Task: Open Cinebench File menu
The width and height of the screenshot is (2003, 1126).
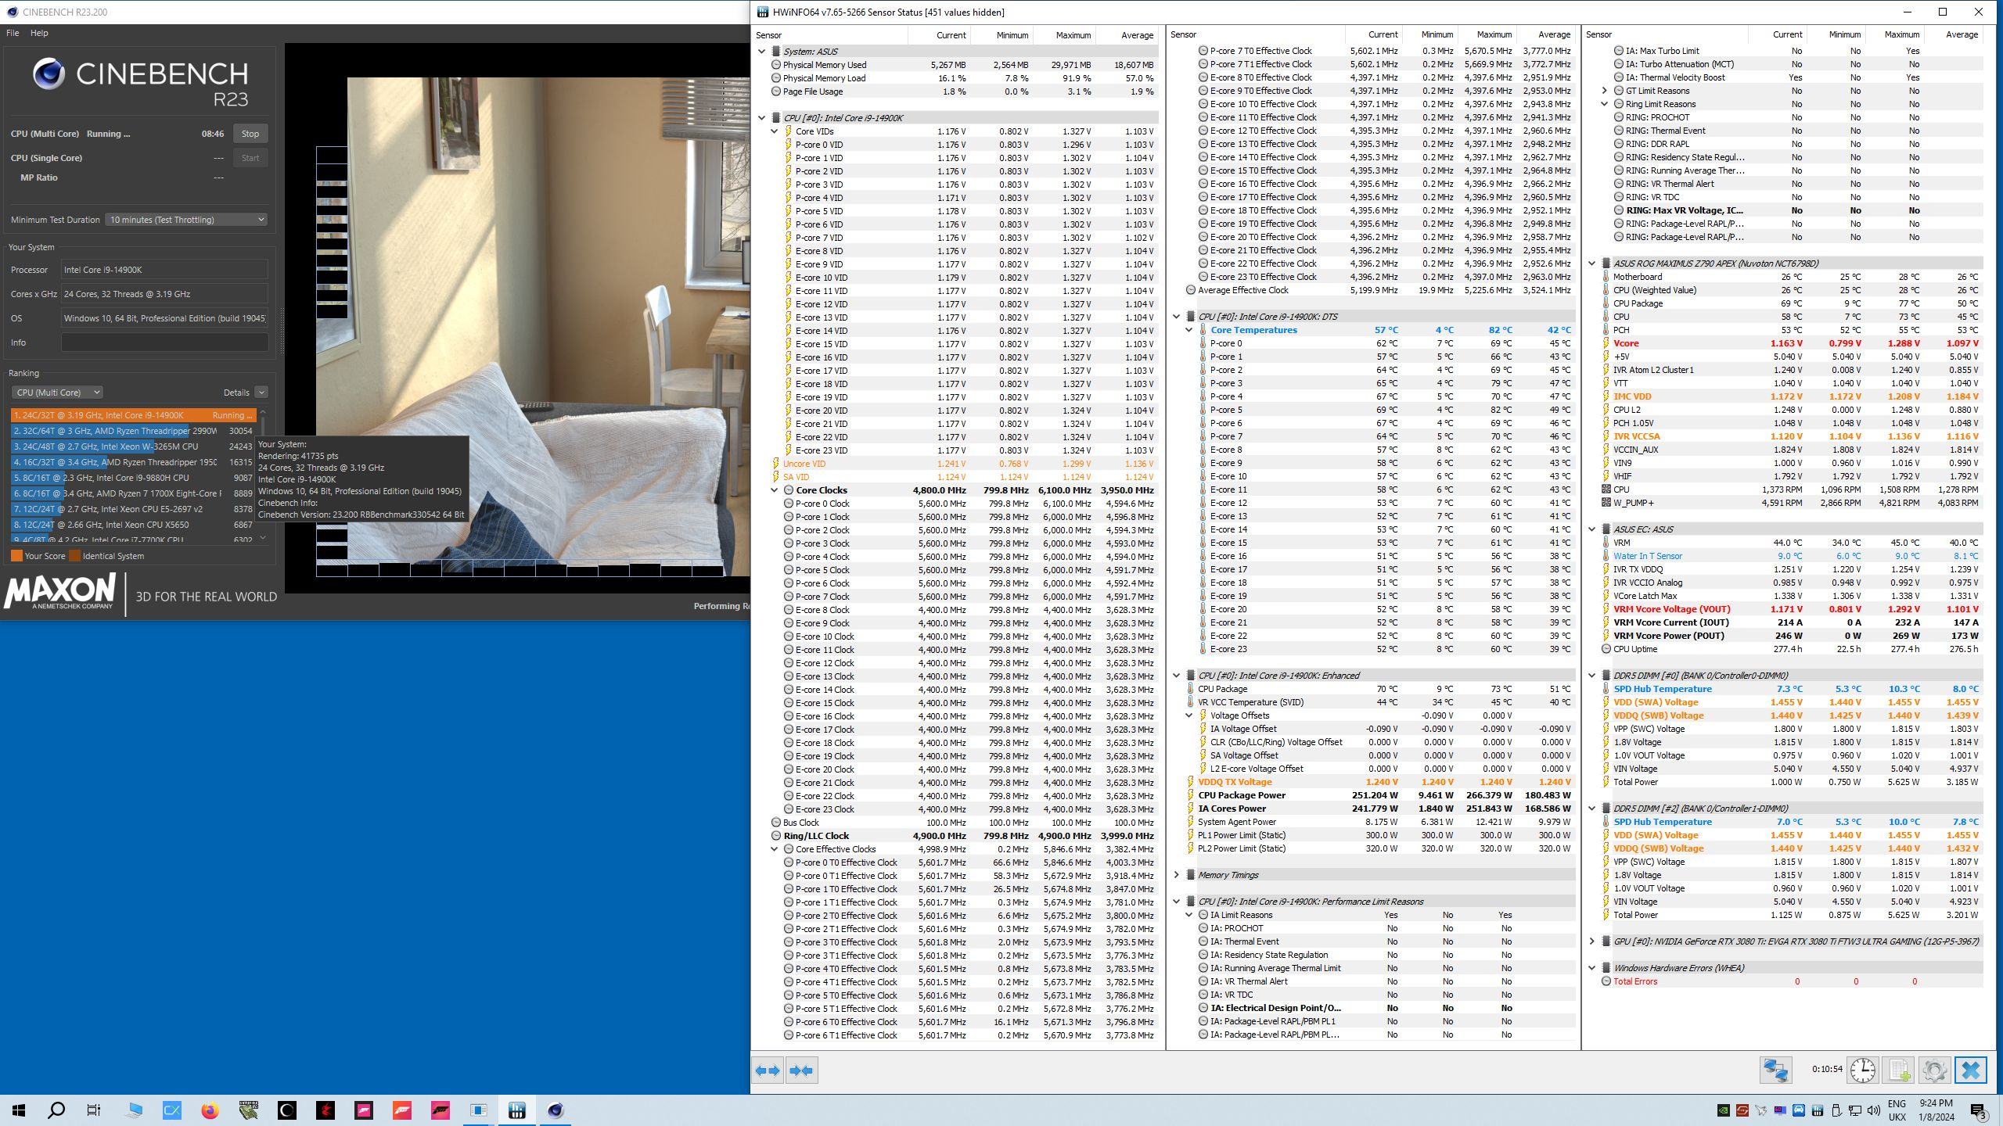Action: tap(13, 33)
